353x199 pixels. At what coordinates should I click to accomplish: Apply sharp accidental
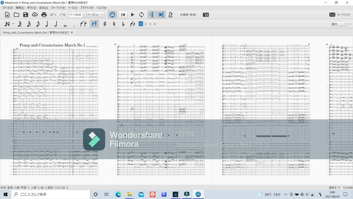(105, 24)
